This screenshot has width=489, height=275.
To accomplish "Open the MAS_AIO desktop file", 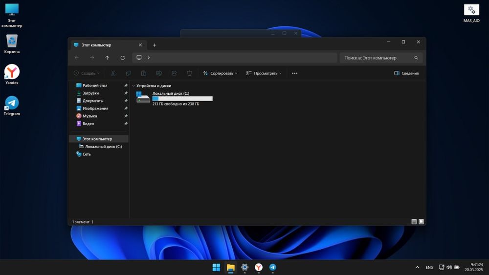I will pos(471,11).
